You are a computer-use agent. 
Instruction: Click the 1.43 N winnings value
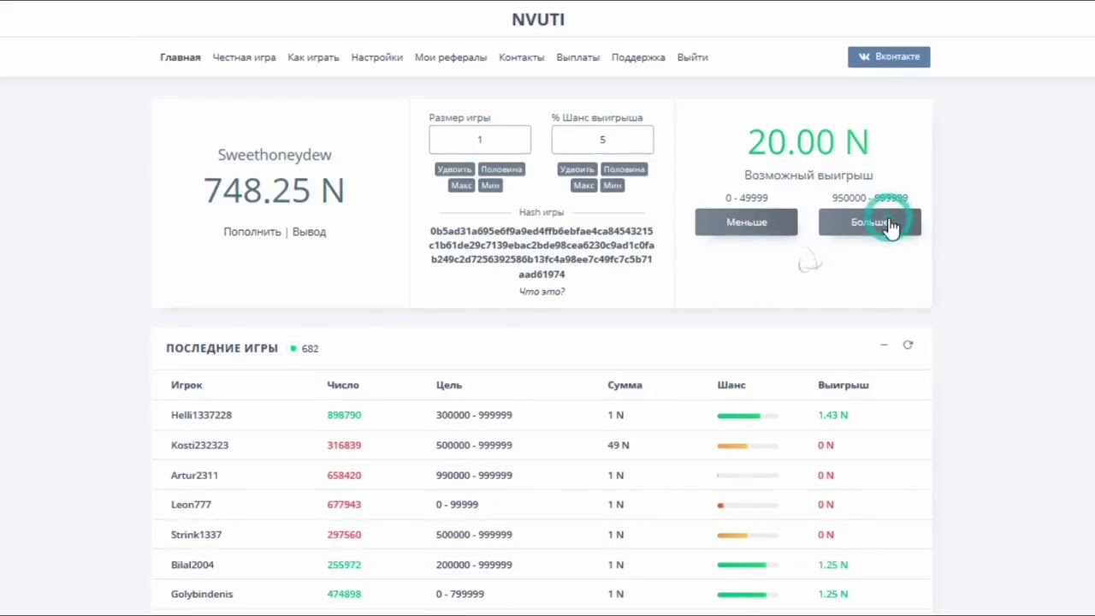(832, 415)
